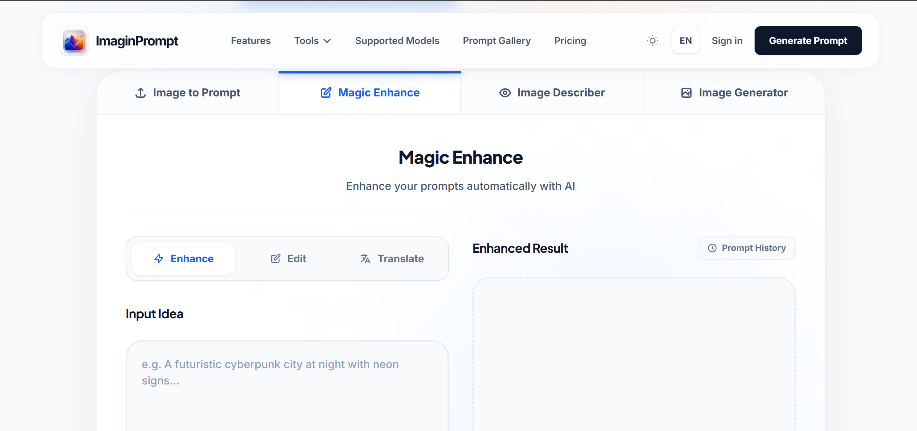Open the Prompt Gallery page
This screenshot has height=431, width=917.
[x=496, y=41]
